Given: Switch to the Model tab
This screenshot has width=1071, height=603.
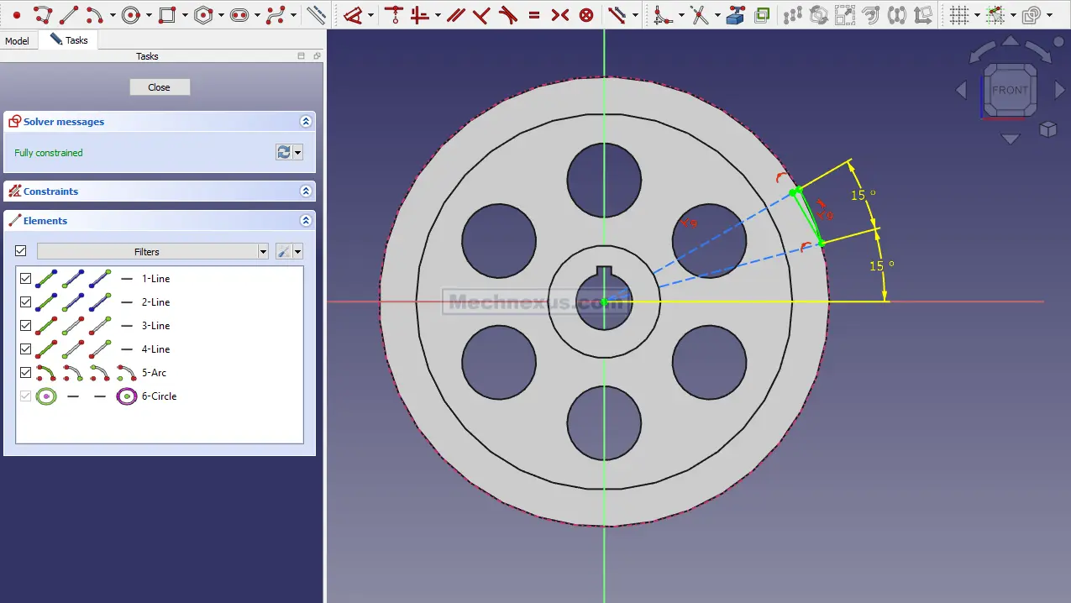Looking at the screenshot, I should coord(17,40).
